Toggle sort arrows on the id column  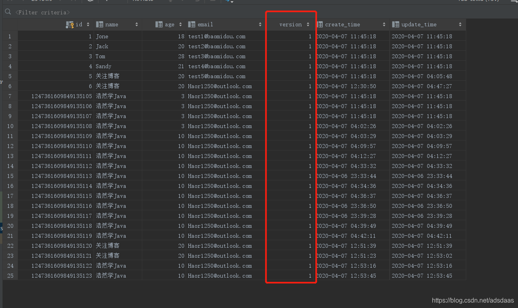(88, 25)
